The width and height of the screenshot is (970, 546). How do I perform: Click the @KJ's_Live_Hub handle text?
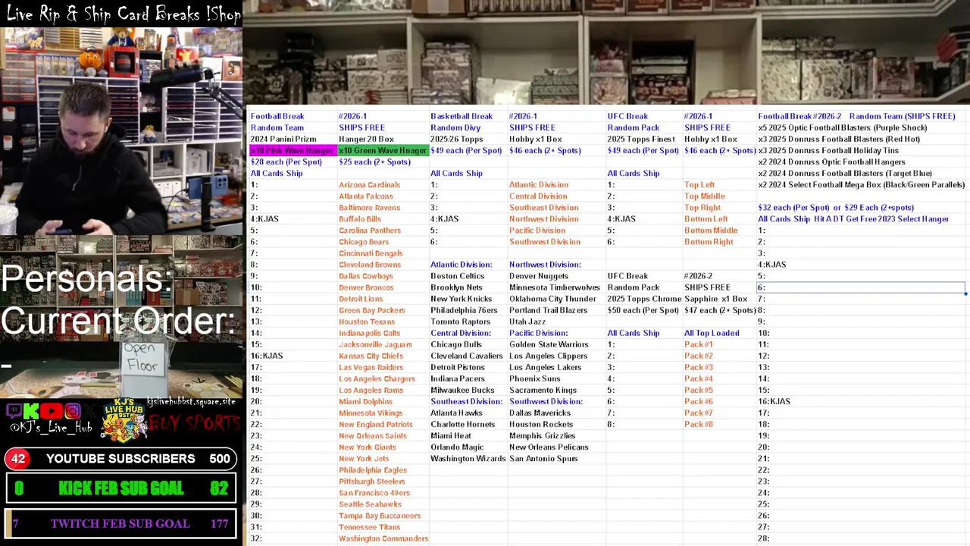point(51,428)
